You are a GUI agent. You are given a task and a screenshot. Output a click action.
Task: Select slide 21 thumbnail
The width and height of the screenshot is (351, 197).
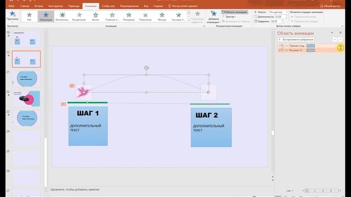point(26,79)
